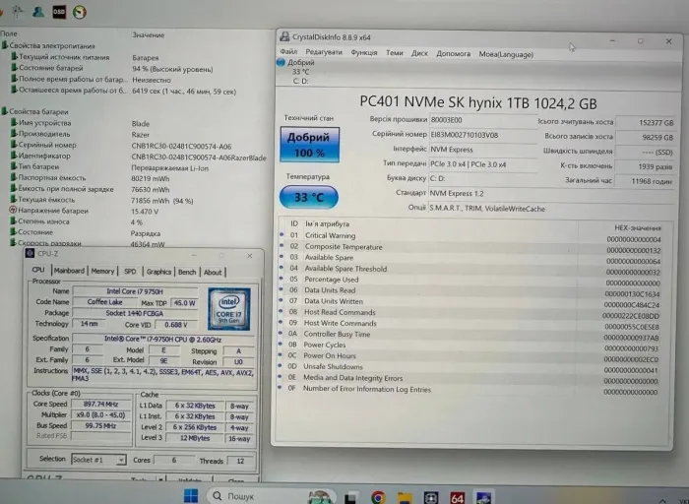
Task: Open the Graphics tab in CPU-Z
Action: point(158,271)
